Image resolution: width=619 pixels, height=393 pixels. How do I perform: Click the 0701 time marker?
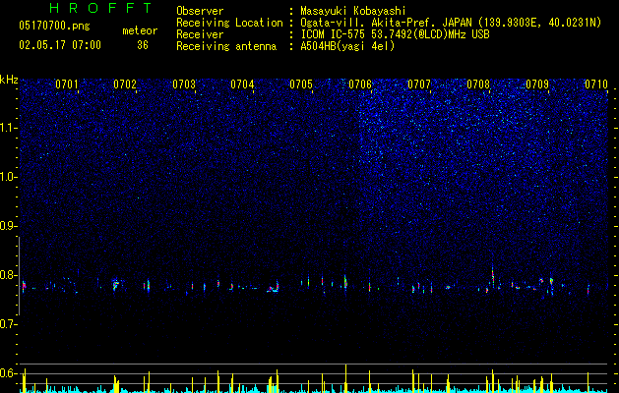[66, 84]
